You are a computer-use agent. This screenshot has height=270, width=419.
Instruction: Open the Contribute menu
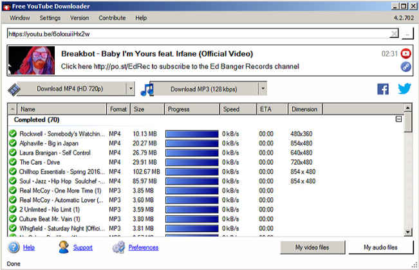pyautogui.click(x=112, y=18)
